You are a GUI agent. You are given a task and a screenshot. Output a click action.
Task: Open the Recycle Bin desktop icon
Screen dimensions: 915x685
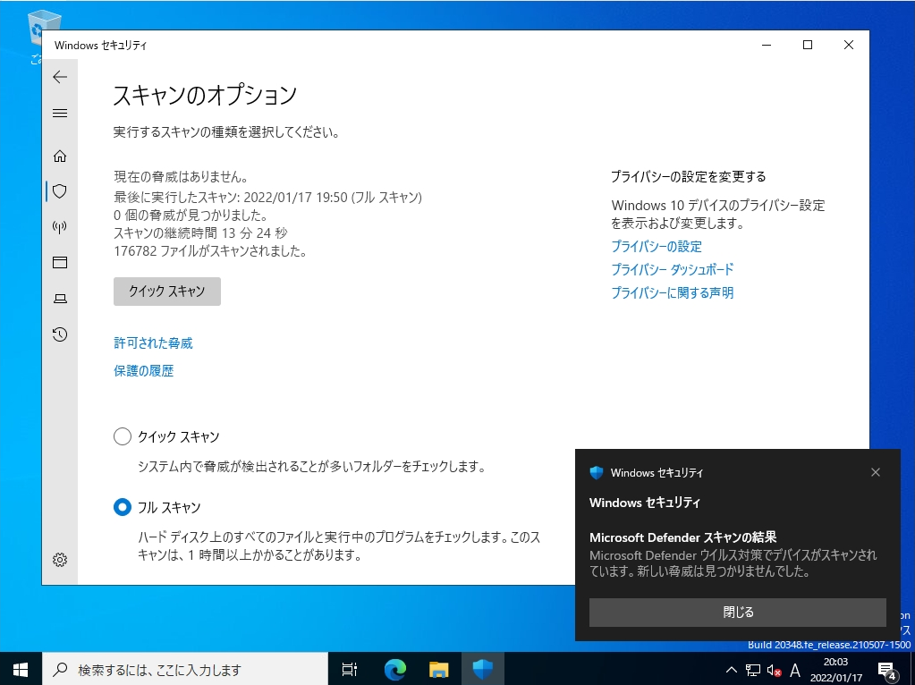click(36, 35)
